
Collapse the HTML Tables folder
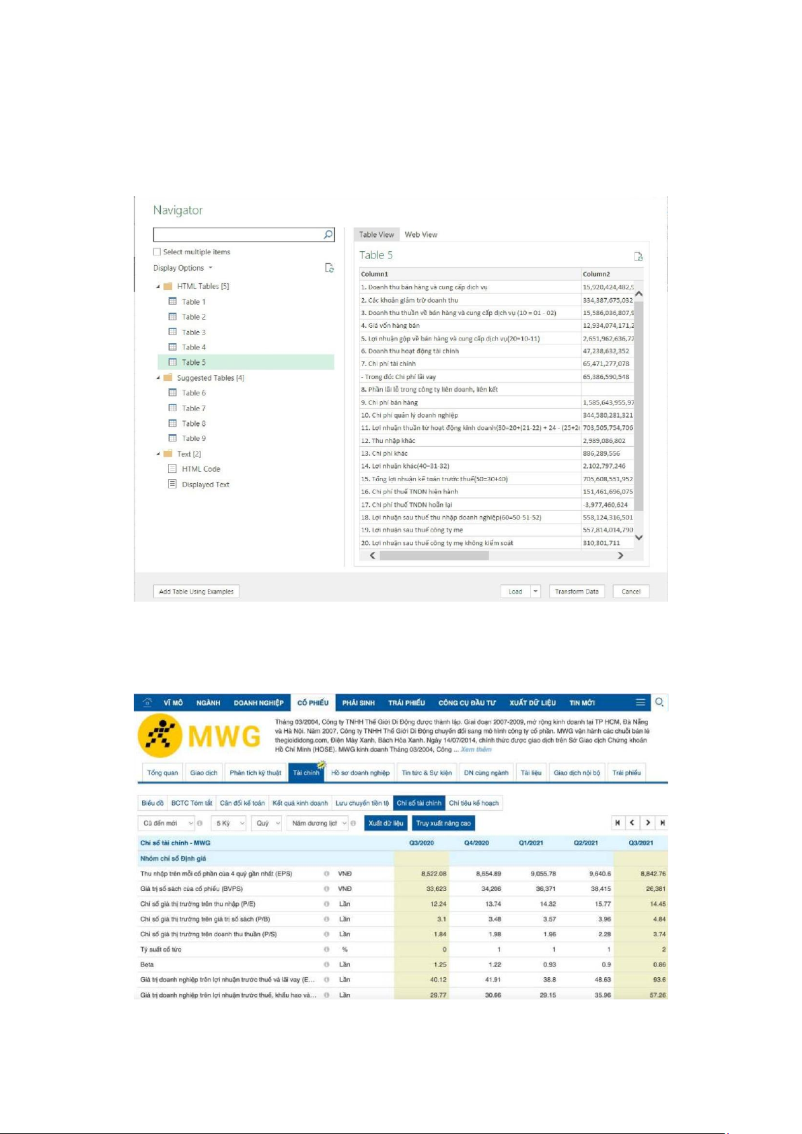pos(158,287)
